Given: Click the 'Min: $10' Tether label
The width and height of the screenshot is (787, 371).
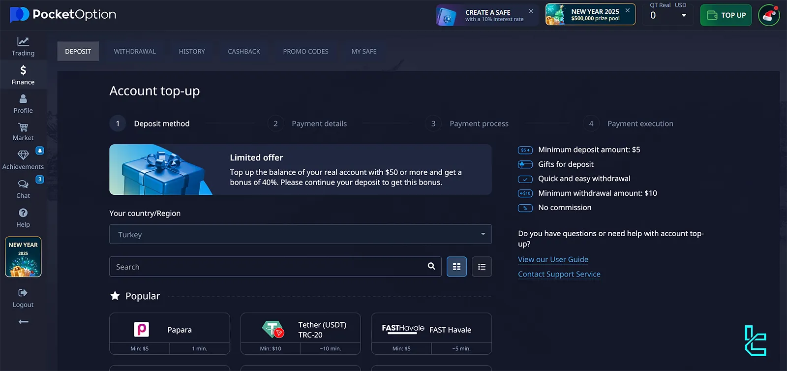Looking at the screenshot, I should tap(271, 348).
